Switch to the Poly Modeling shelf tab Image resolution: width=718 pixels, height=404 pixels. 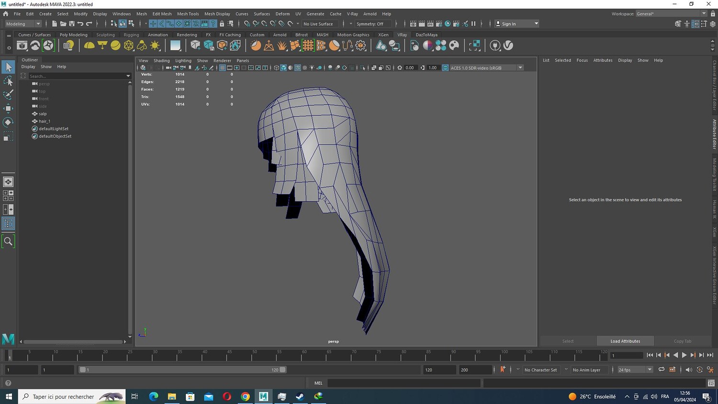[x=73, y=35]
